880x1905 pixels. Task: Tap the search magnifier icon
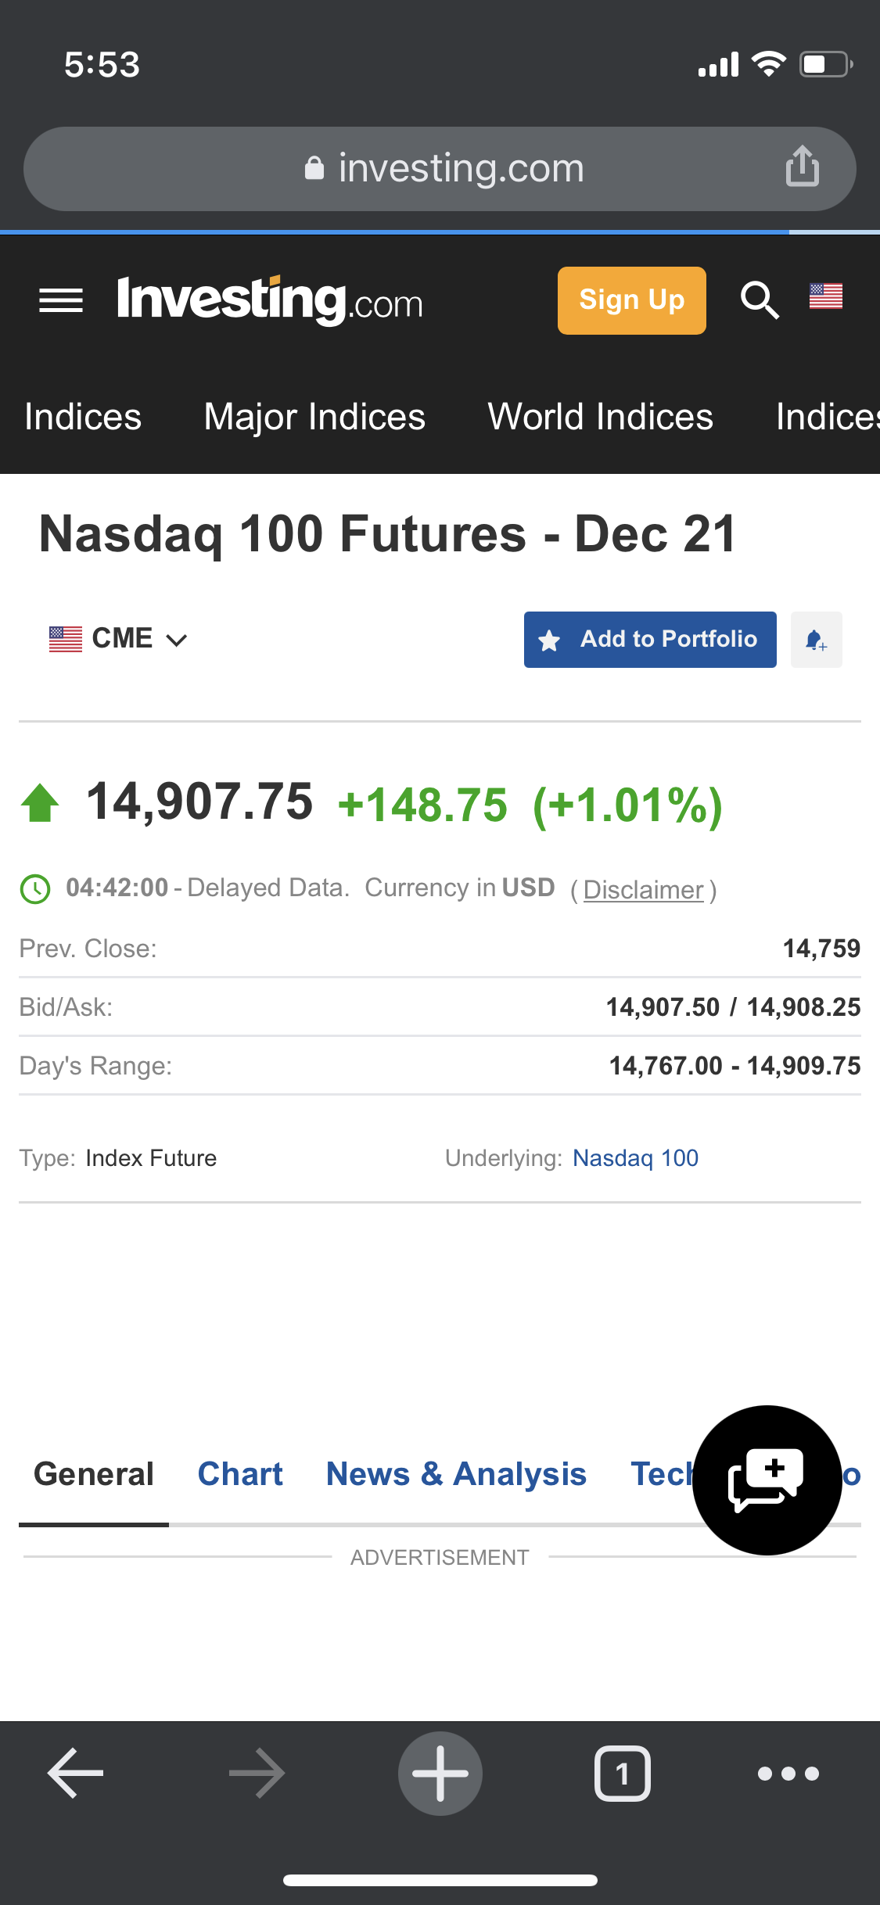pos(759,300)
